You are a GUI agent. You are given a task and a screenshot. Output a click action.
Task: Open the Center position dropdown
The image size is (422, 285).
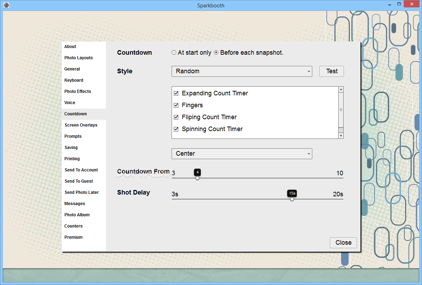(242, 154)
